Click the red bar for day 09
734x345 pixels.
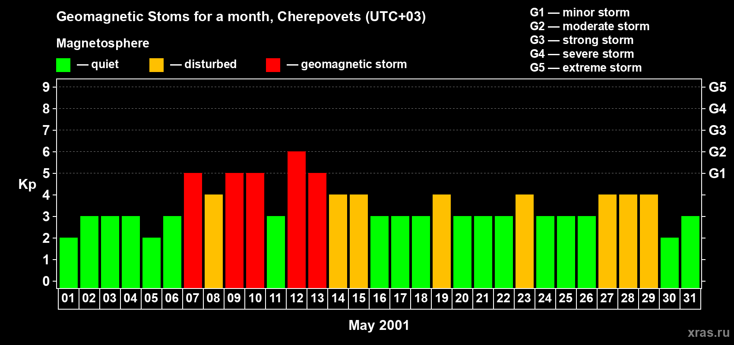(234, 231)
